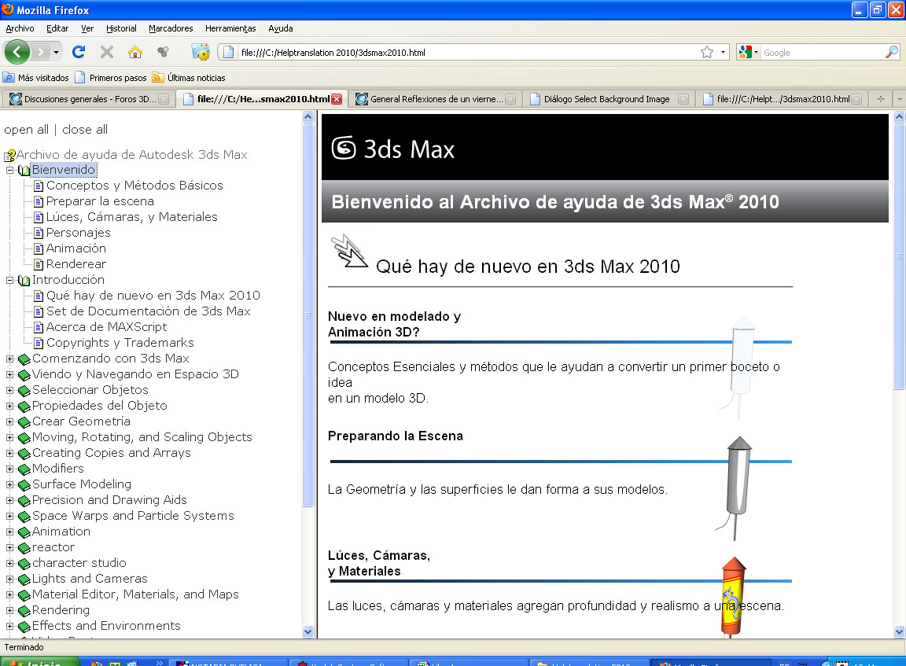This screenshot has height=666, width=906.
Task: Open the location bar history dropdown
Action: point(723,52)
